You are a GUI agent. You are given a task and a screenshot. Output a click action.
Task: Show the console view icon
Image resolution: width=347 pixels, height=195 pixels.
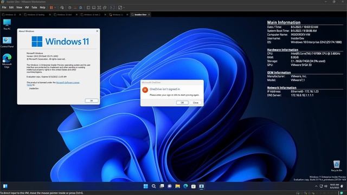point(112,8)
